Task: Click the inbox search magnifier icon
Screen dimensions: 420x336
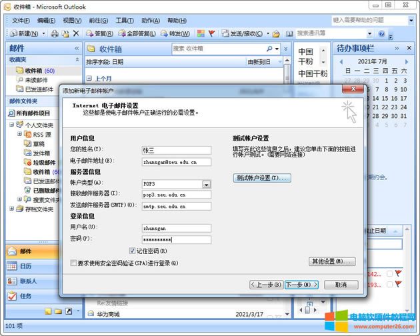Action: [x=269, y=49]
